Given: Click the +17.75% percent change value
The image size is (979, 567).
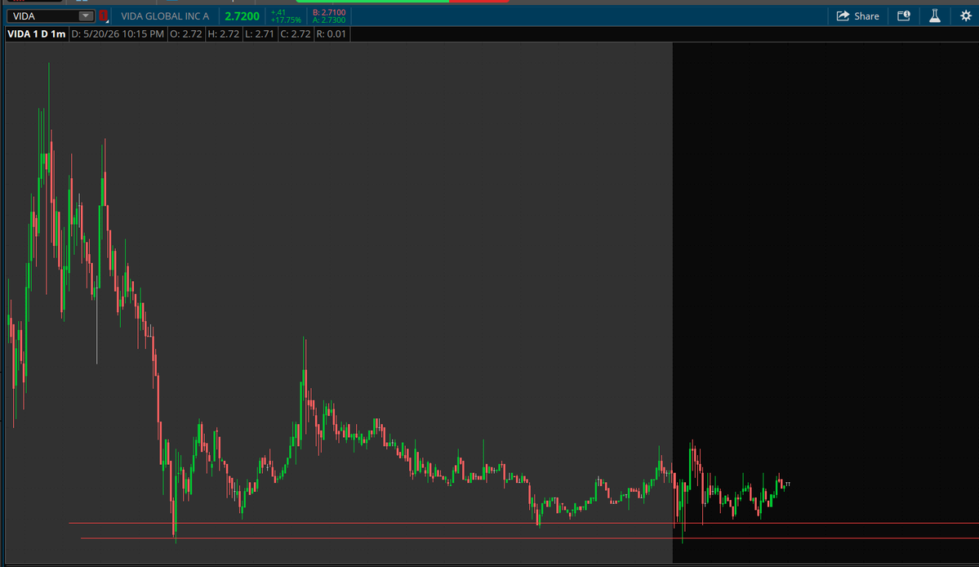Looking at the screenshot, I should (x=285, y=20).
